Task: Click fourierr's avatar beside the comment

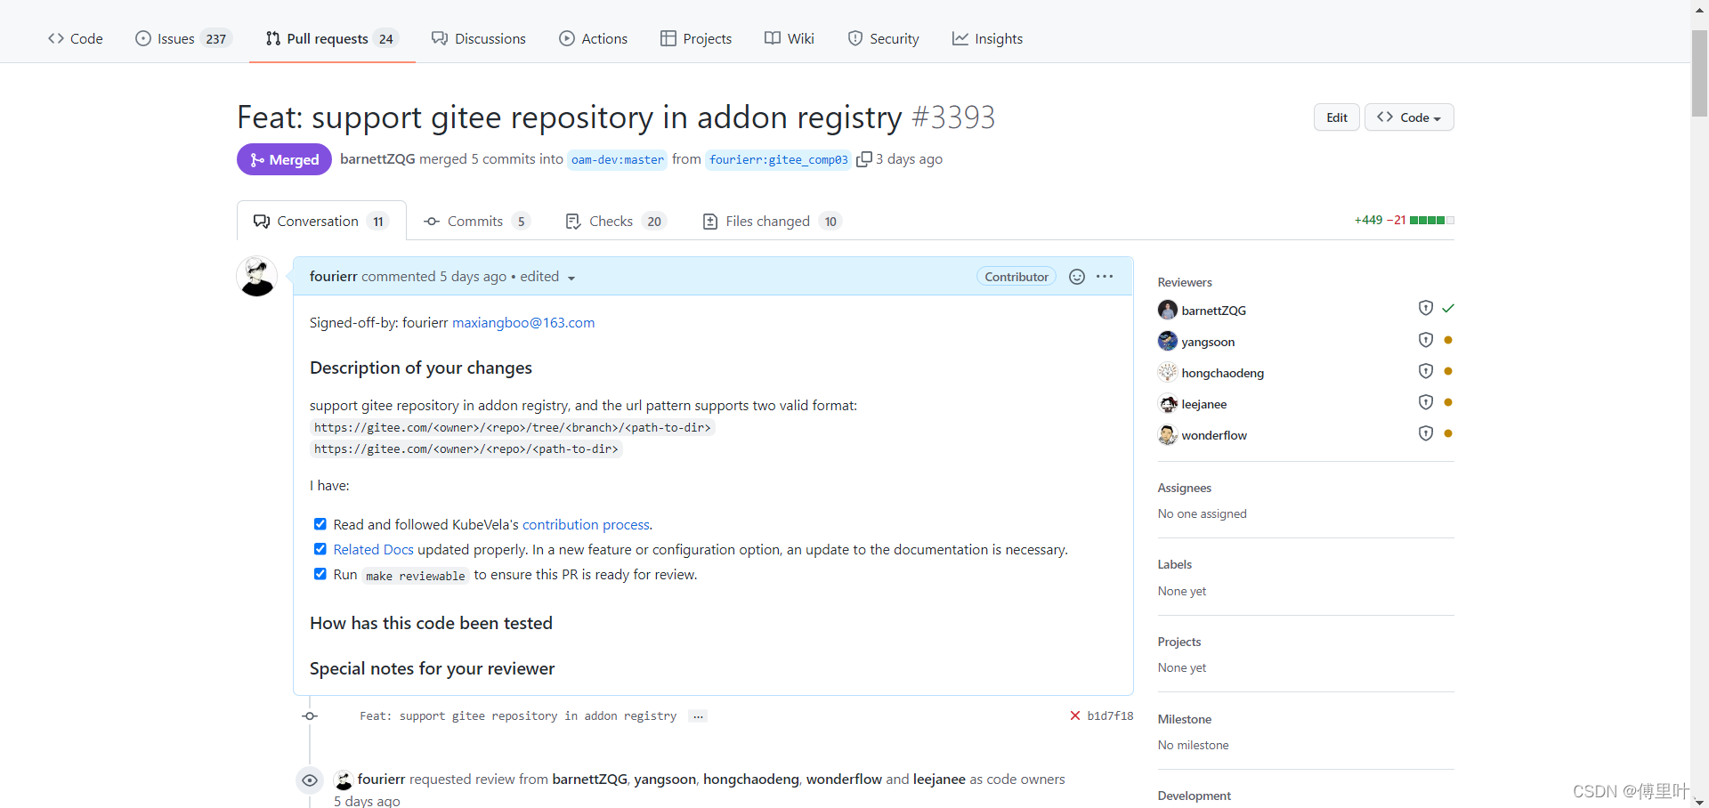Action: pos(257,277)
